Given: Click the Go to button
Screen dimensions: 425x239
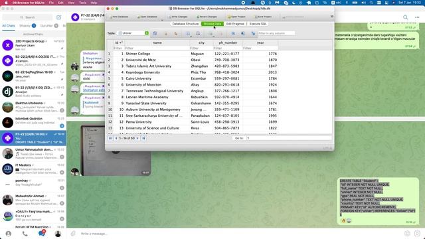Looking at the screenshot, I should 239,138.
